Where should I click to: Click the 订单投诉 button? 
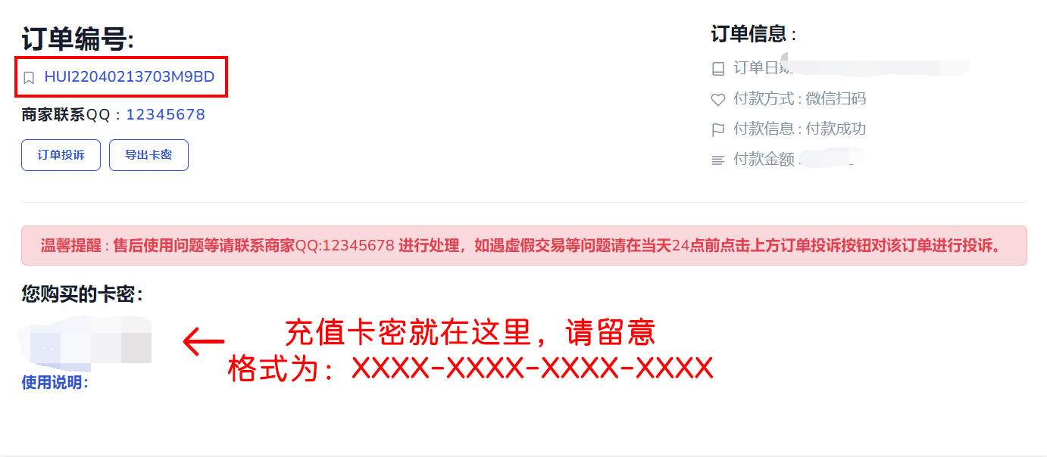61,155
